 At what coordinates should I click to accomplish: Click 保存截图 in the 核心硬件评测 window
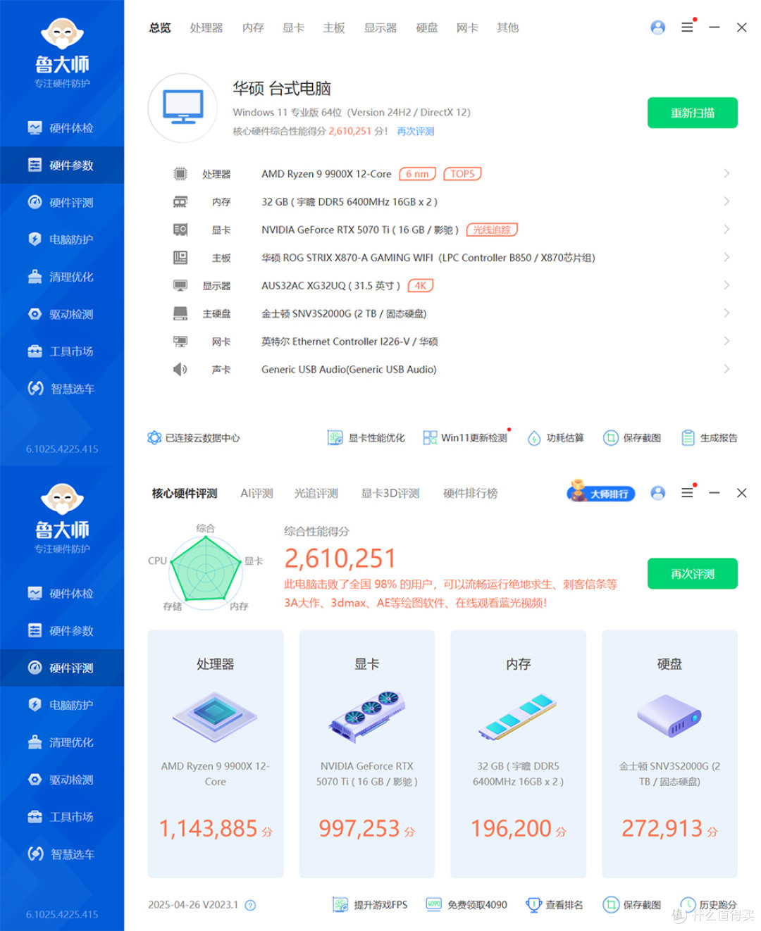coord(632,905)
